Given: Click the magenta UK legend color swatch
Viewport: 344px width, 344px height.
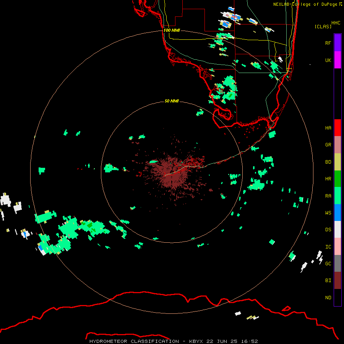Looking at the screenshot, I should click(338, 60).
